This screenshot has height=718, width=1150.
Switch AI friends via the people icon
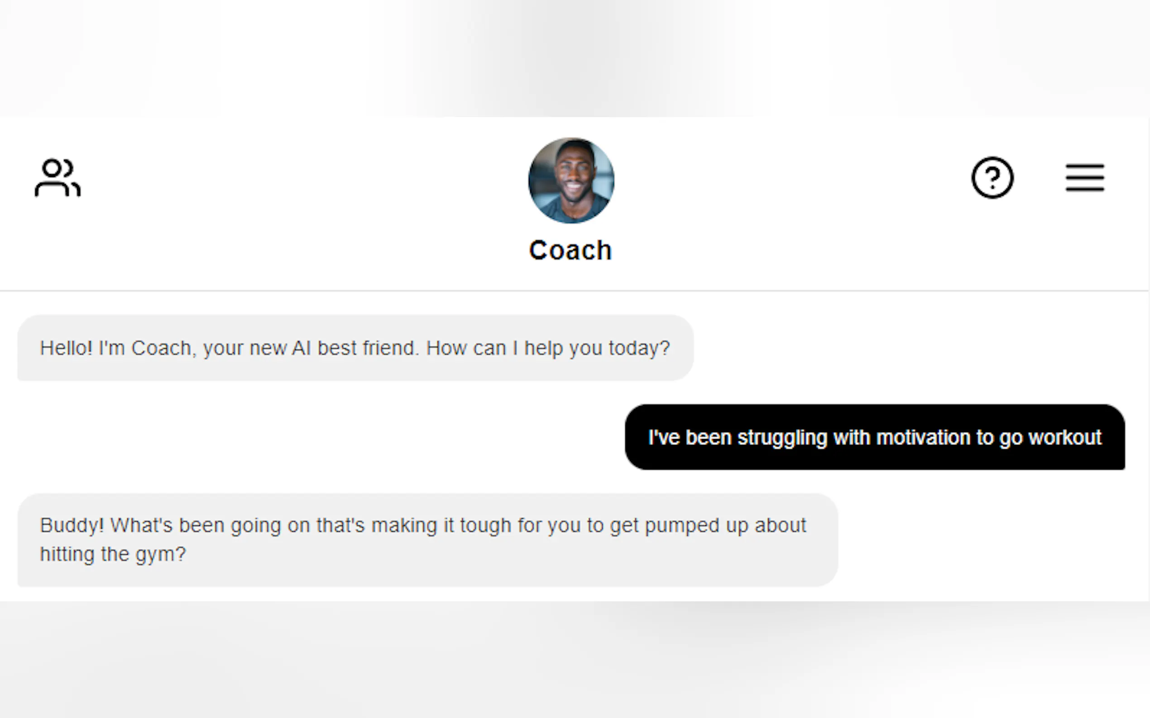[x=57, y=178]
